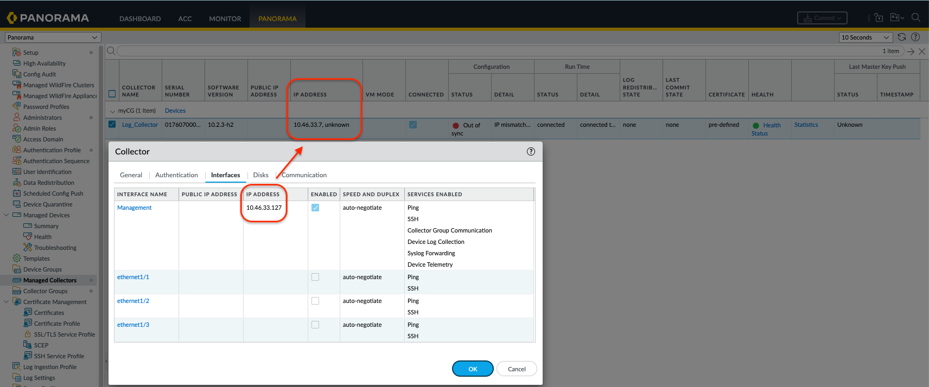
Task: Click the Authentication Profile icon
Action: click(16, 150)
